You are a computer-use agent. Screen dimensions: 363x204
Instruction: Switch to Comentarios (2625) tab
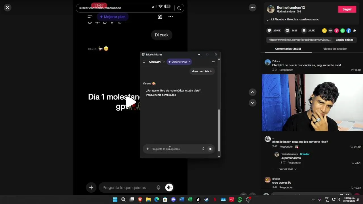[288, 49]
